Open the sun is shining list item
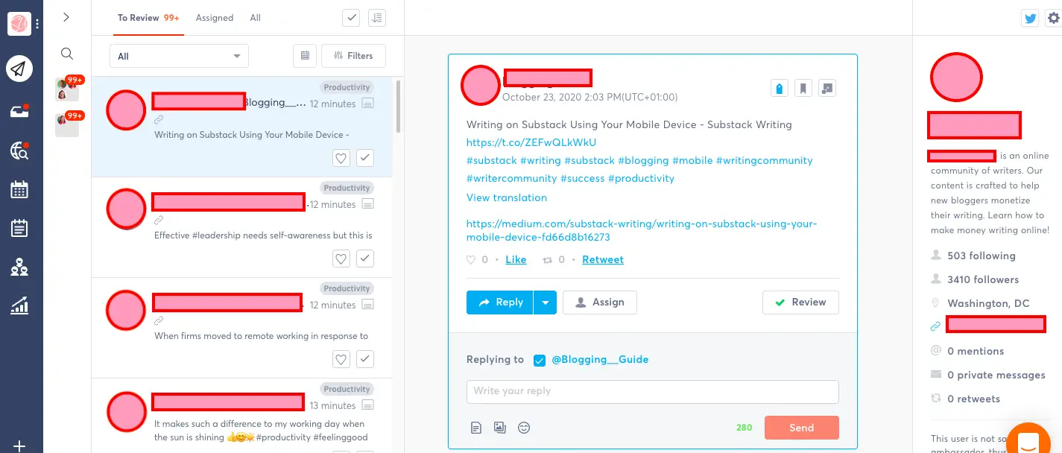Viewport: 1062px width, 453px height. [x=242, y=415]
